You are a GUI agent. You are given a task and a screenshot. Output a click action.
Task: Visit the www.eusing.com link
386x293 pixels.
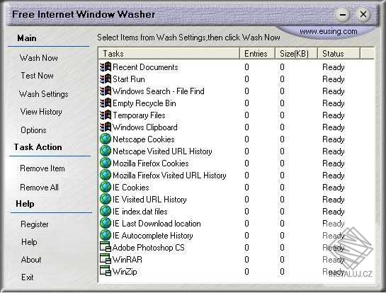(329, 32)
